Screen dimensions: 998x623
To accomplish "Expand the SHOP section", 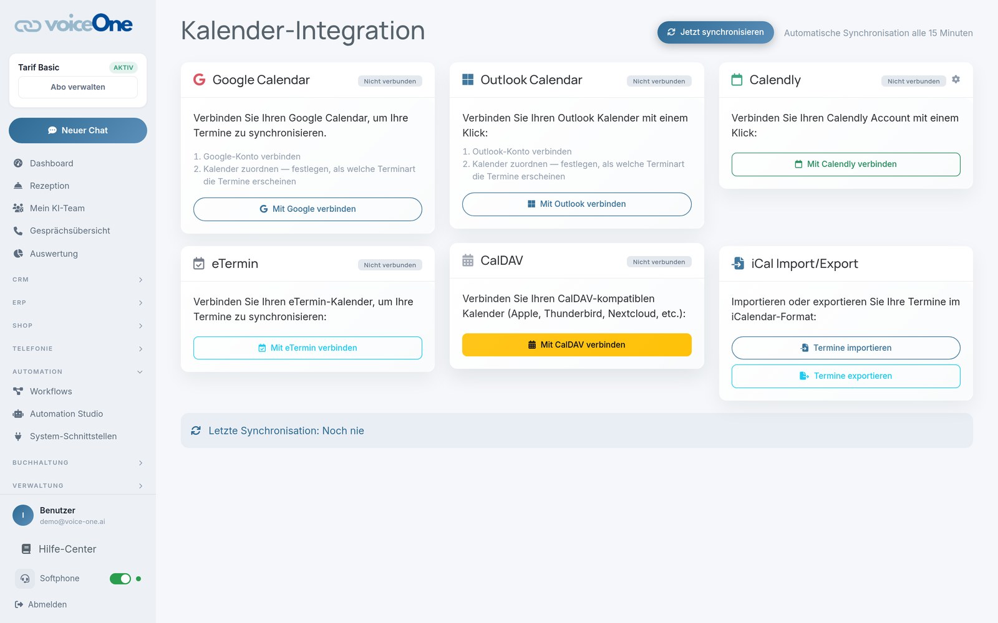I will coord(78,326).
